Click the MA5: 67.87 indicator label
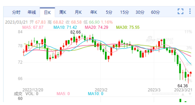195x105 pixels. [33, 27]
